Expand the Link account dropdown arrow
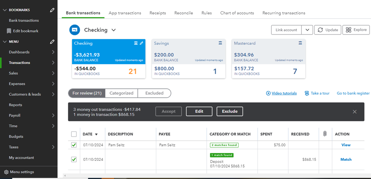This screenshot has height=179, width=371. click(x=307, y=30)
